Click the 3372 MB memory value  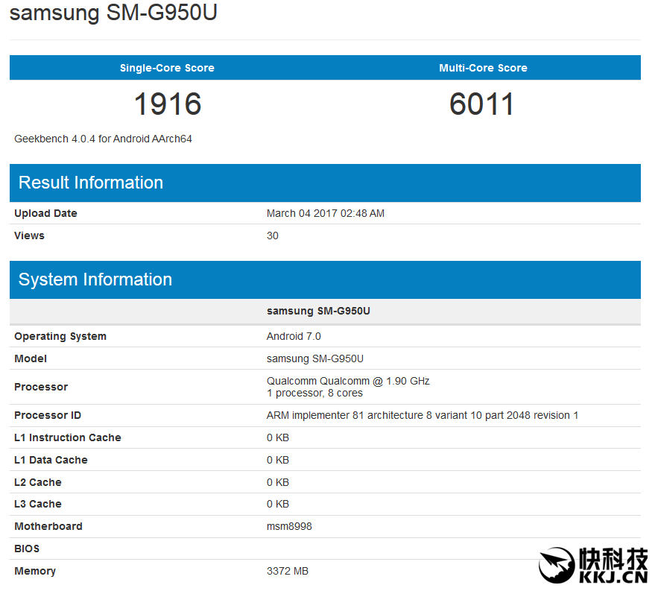tap(288, 571)
